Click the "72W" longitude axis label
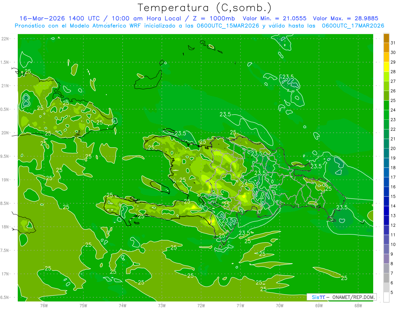This screenshot has height=310, width=402. pos(201,305)
